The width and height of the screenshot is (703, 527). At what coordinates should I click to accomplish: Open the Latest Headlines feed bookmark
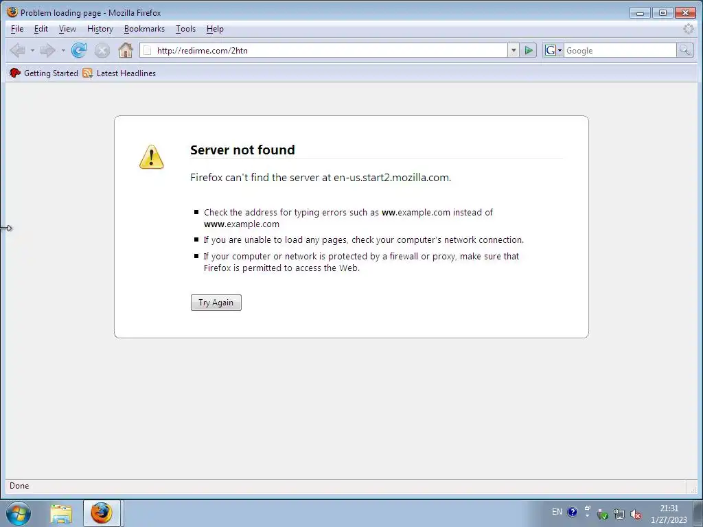(119, 73)
